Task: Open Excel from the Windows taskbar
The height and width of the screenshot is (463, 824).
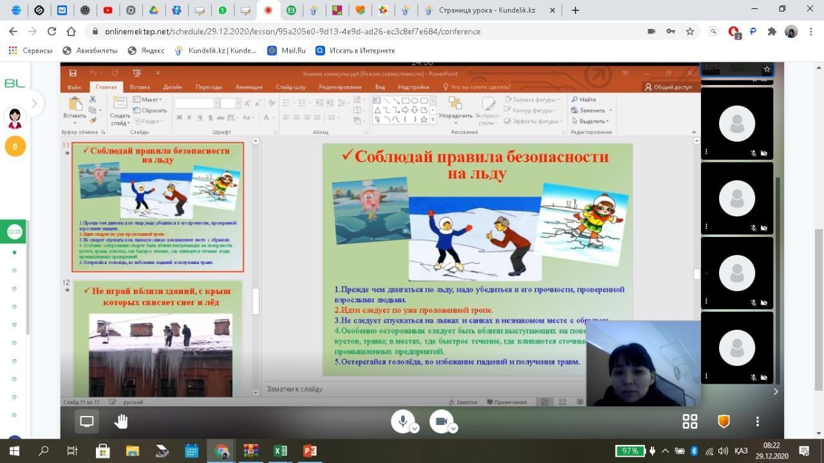Action: (280, 451)
